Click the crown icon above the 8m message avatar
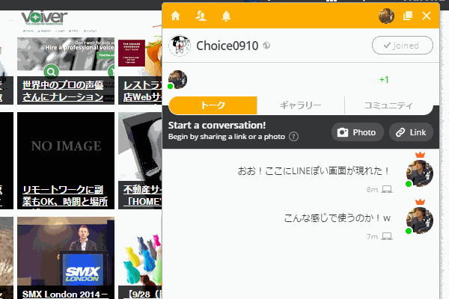 (x=420, y=155)
